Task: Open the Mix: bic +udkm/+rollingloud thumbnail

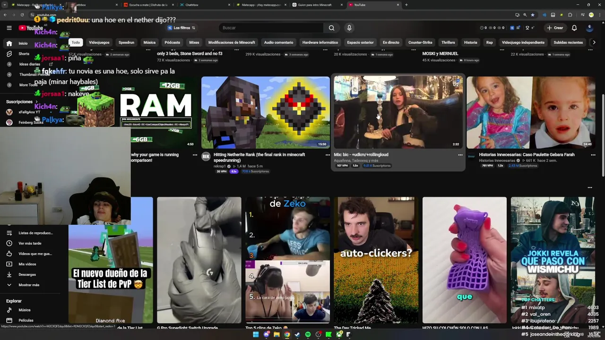Action: click(x=398, y=112)
